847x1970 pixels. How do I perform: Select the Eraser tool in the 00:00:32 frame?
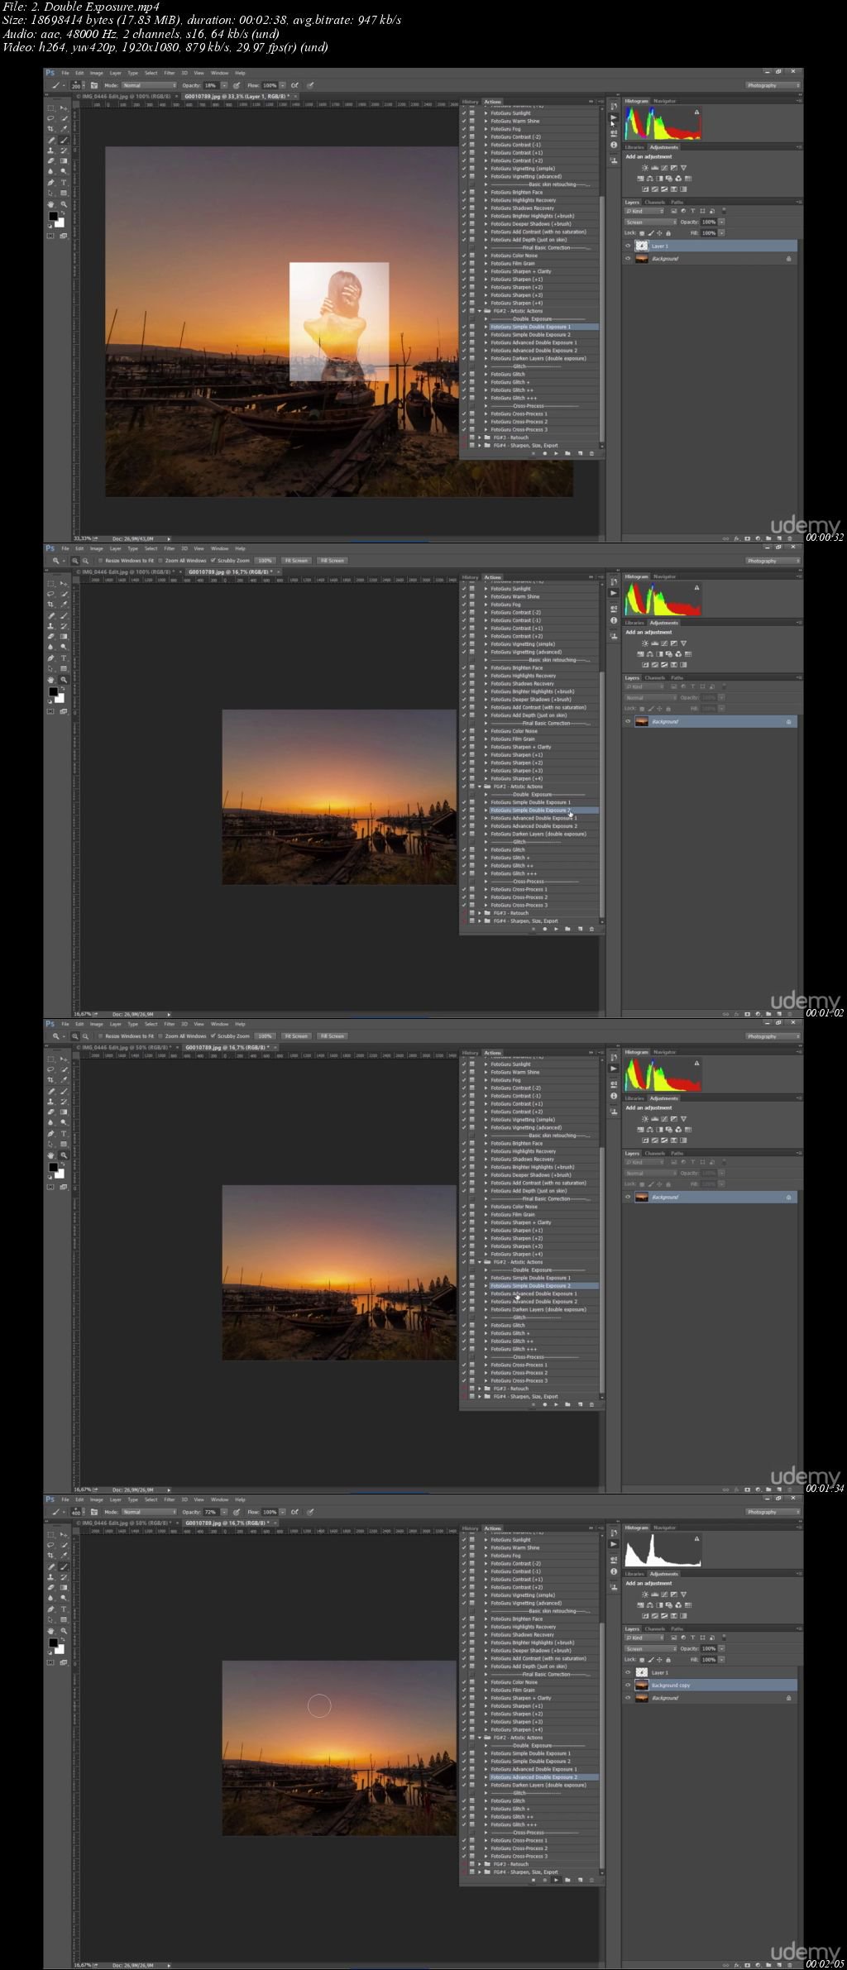pos(50,161)
